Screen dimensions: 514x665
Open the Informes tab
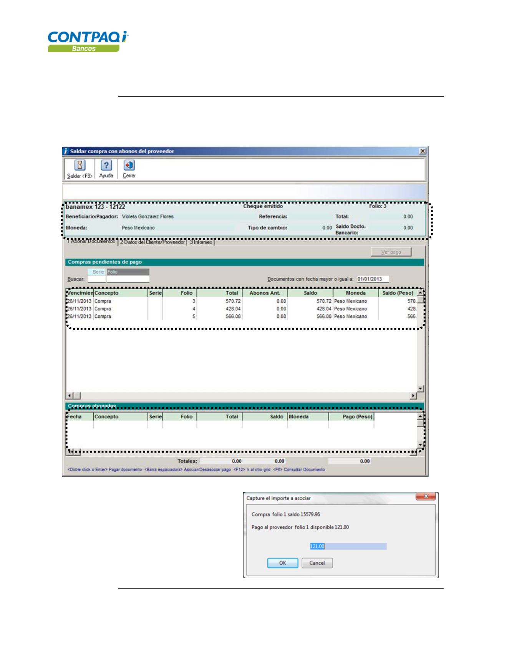pos(201,242)
